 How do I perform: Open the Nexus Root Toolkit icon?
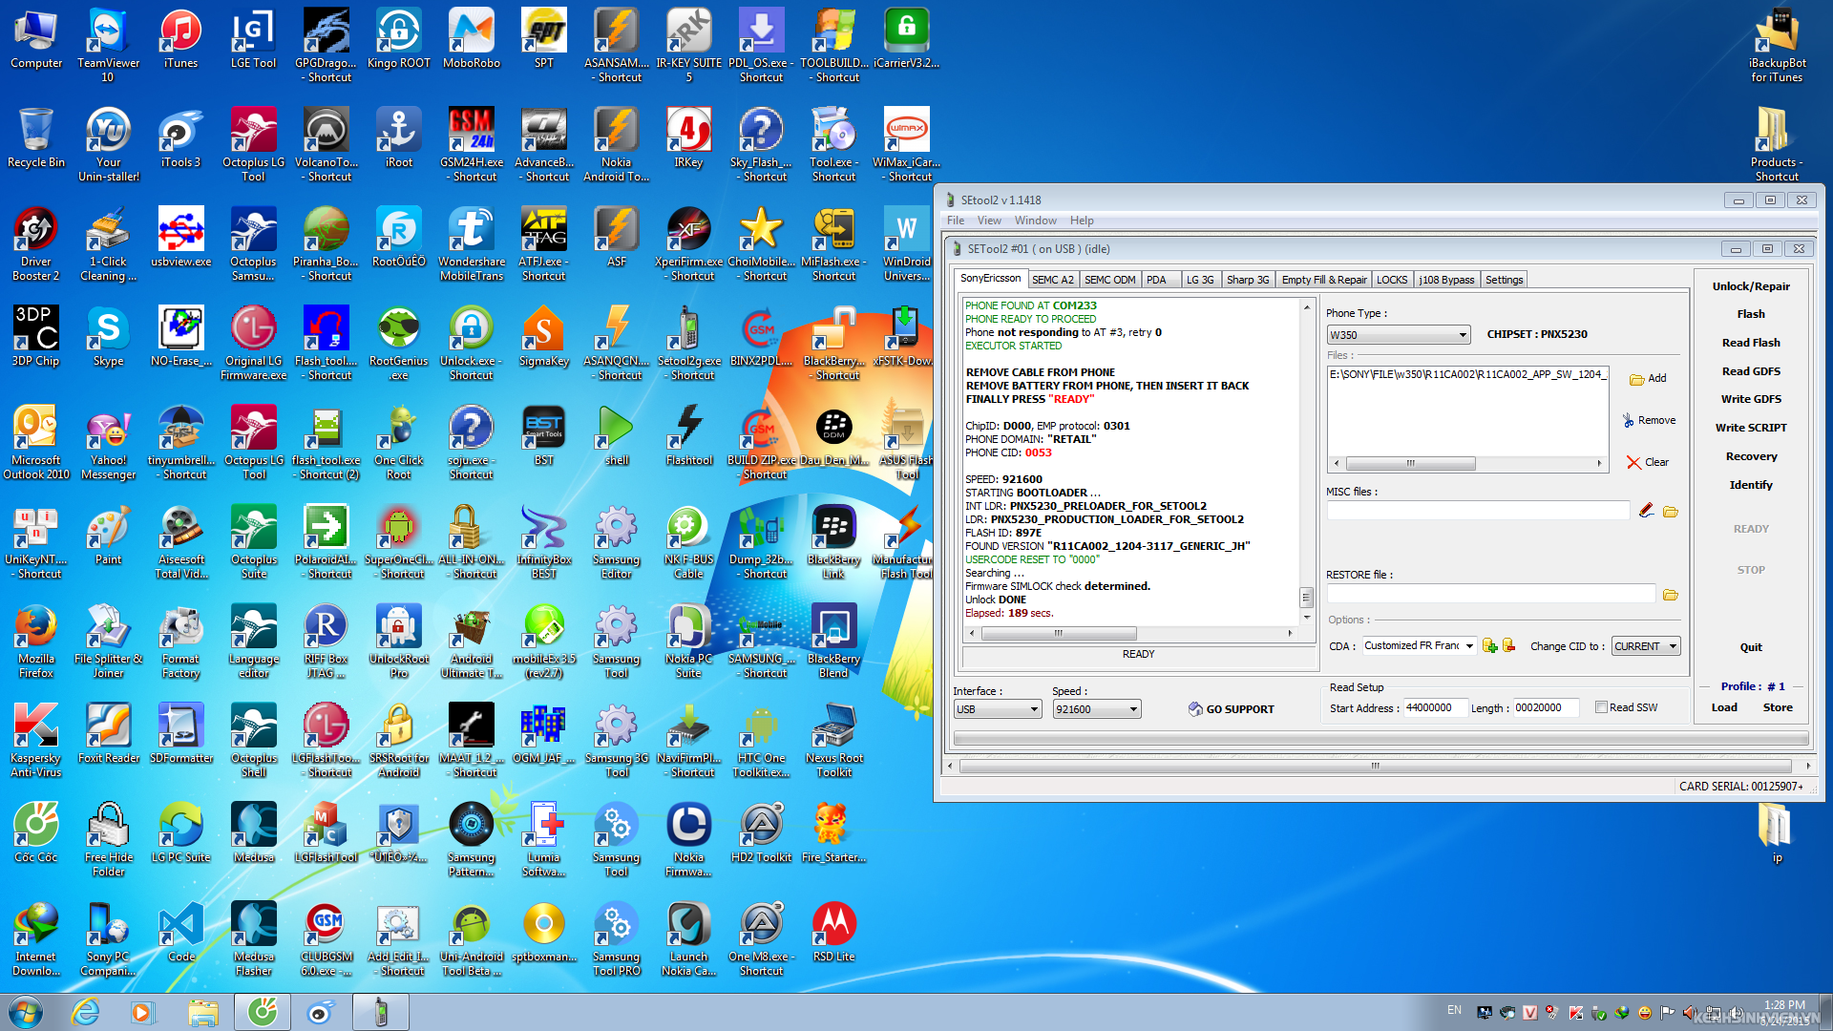click(834, 740)
